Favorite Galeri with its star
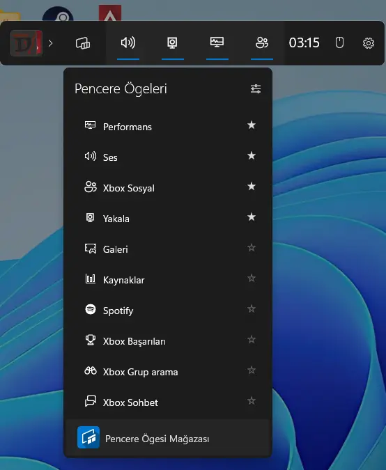The height and width of the screenshot is (470, 386). coord(252,248)
